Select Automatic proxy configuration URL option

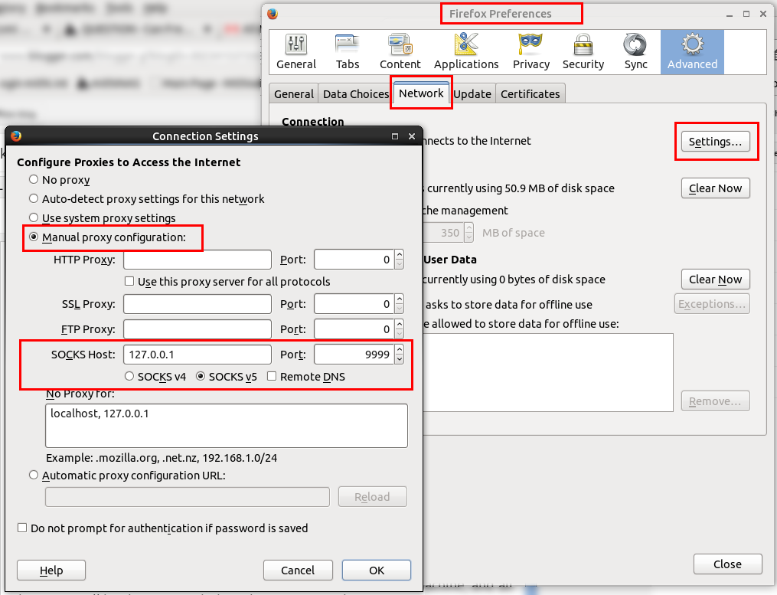point(34,475)
